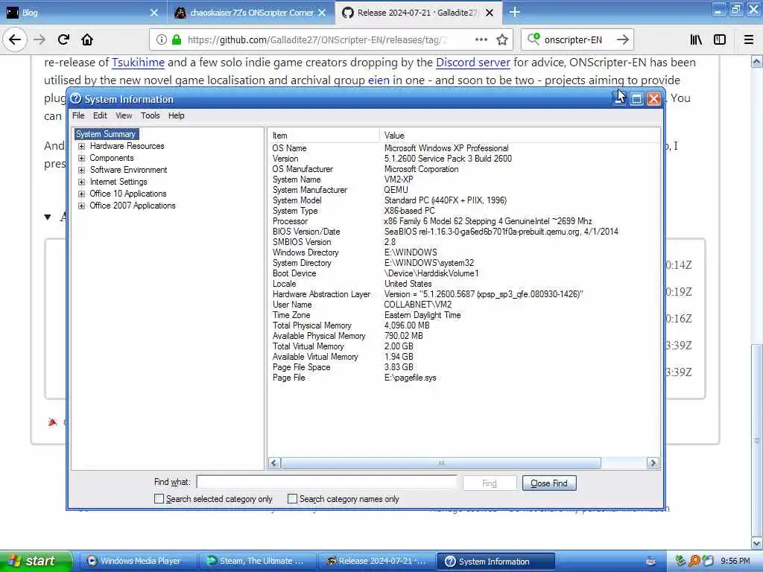This screenshot has height=572, width=763.
Task: Click horizontal scrollbar right arrow in details pane
Action: 653,463
